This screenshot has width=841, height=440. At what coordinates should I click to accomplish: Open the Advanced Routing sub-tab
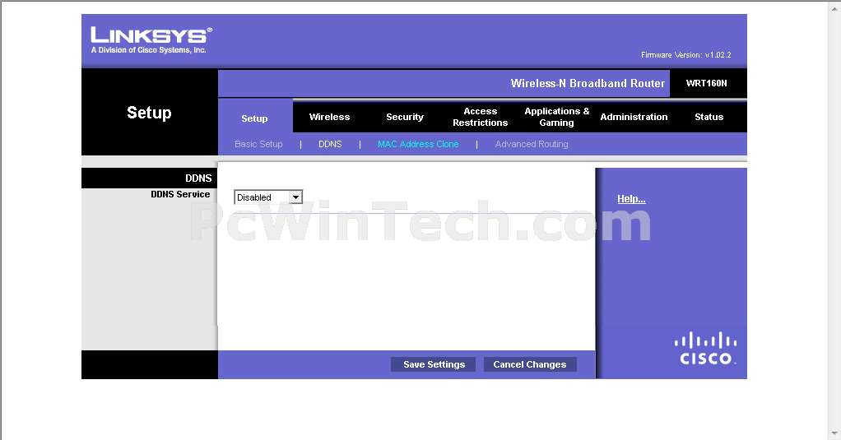click(x=532, y=144)
